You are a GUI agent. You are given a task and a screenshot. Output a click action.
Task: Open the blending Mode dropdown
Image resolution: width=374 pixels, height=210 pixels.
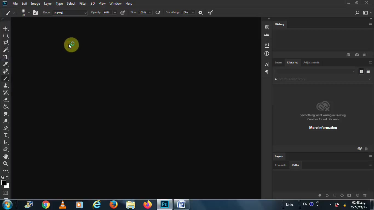[x=70, y=13]
